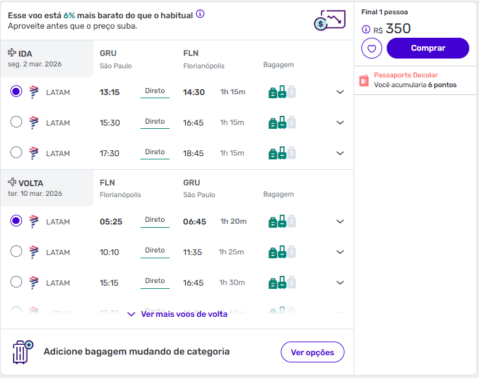
Task: Select the 17:30 outbound flight radio
Action: click(16, 152)
